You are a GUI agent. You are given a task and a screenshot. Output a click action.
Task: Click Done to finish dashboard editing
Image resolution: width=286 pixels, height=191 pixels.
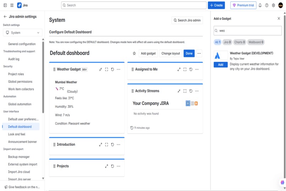tap(189, 53)
